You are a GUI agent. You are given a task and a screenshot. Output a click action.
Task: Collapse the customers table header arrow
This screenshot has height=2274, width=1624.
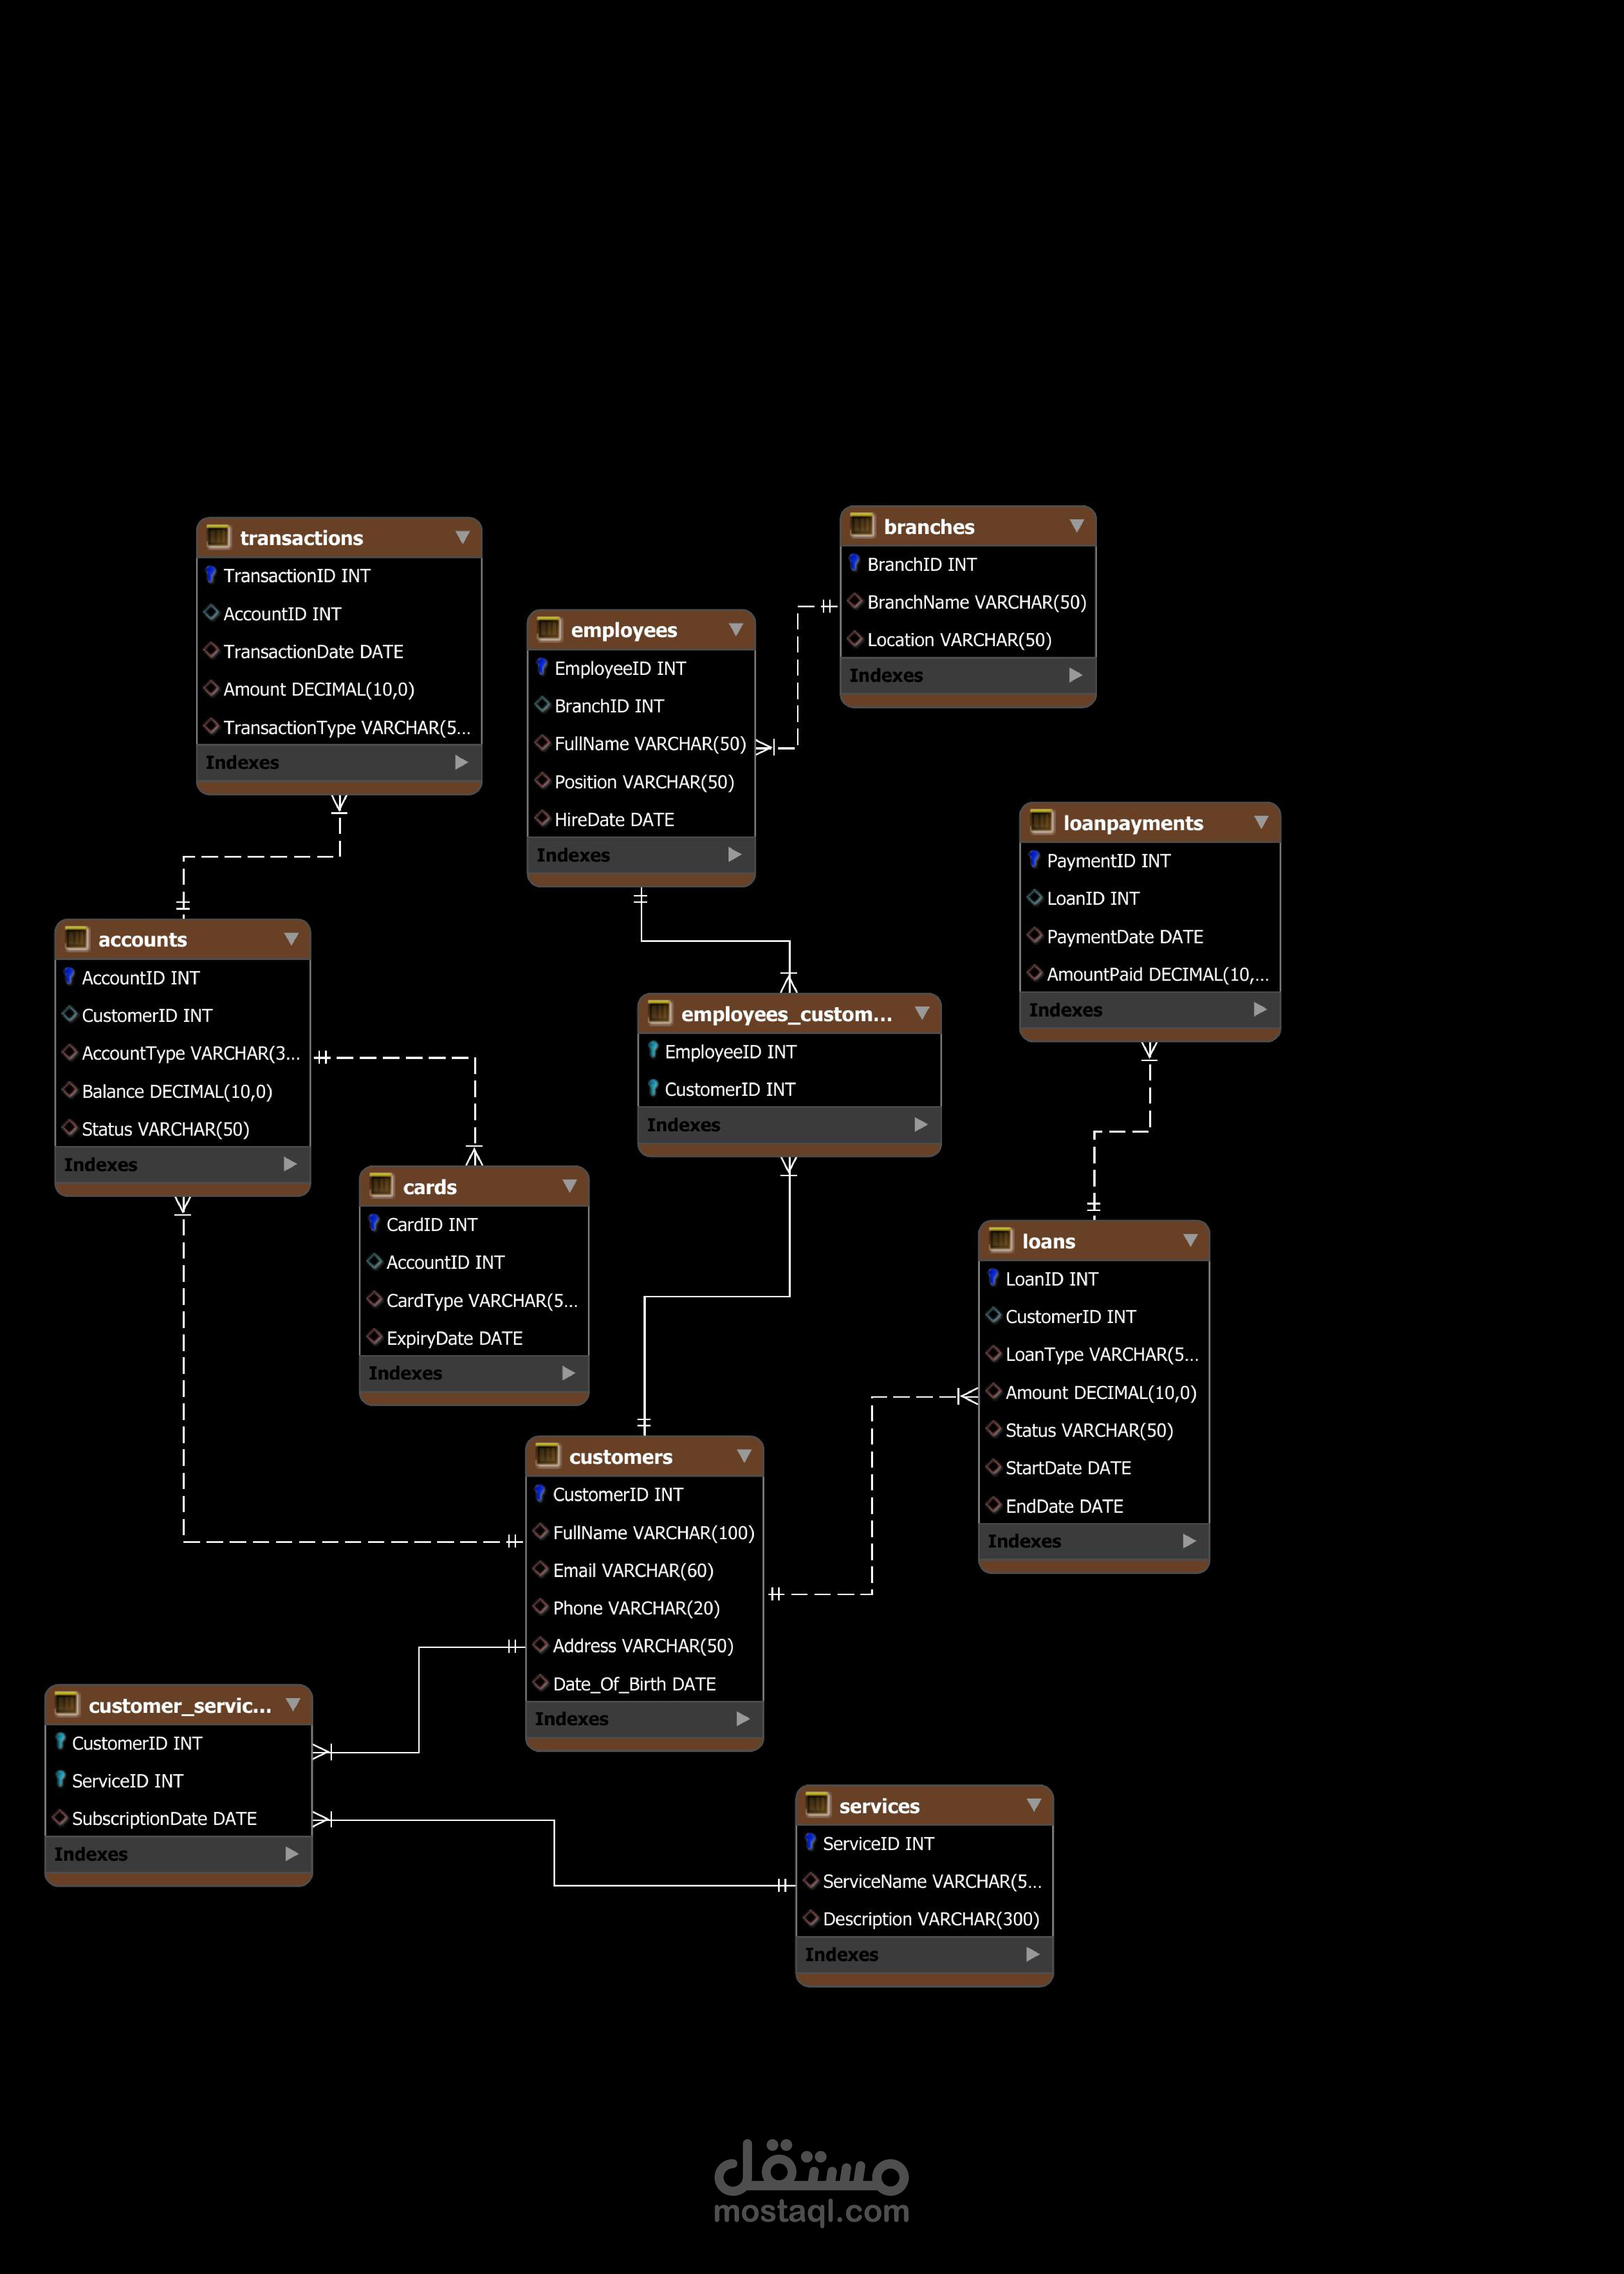click(x=744, y=1456)
